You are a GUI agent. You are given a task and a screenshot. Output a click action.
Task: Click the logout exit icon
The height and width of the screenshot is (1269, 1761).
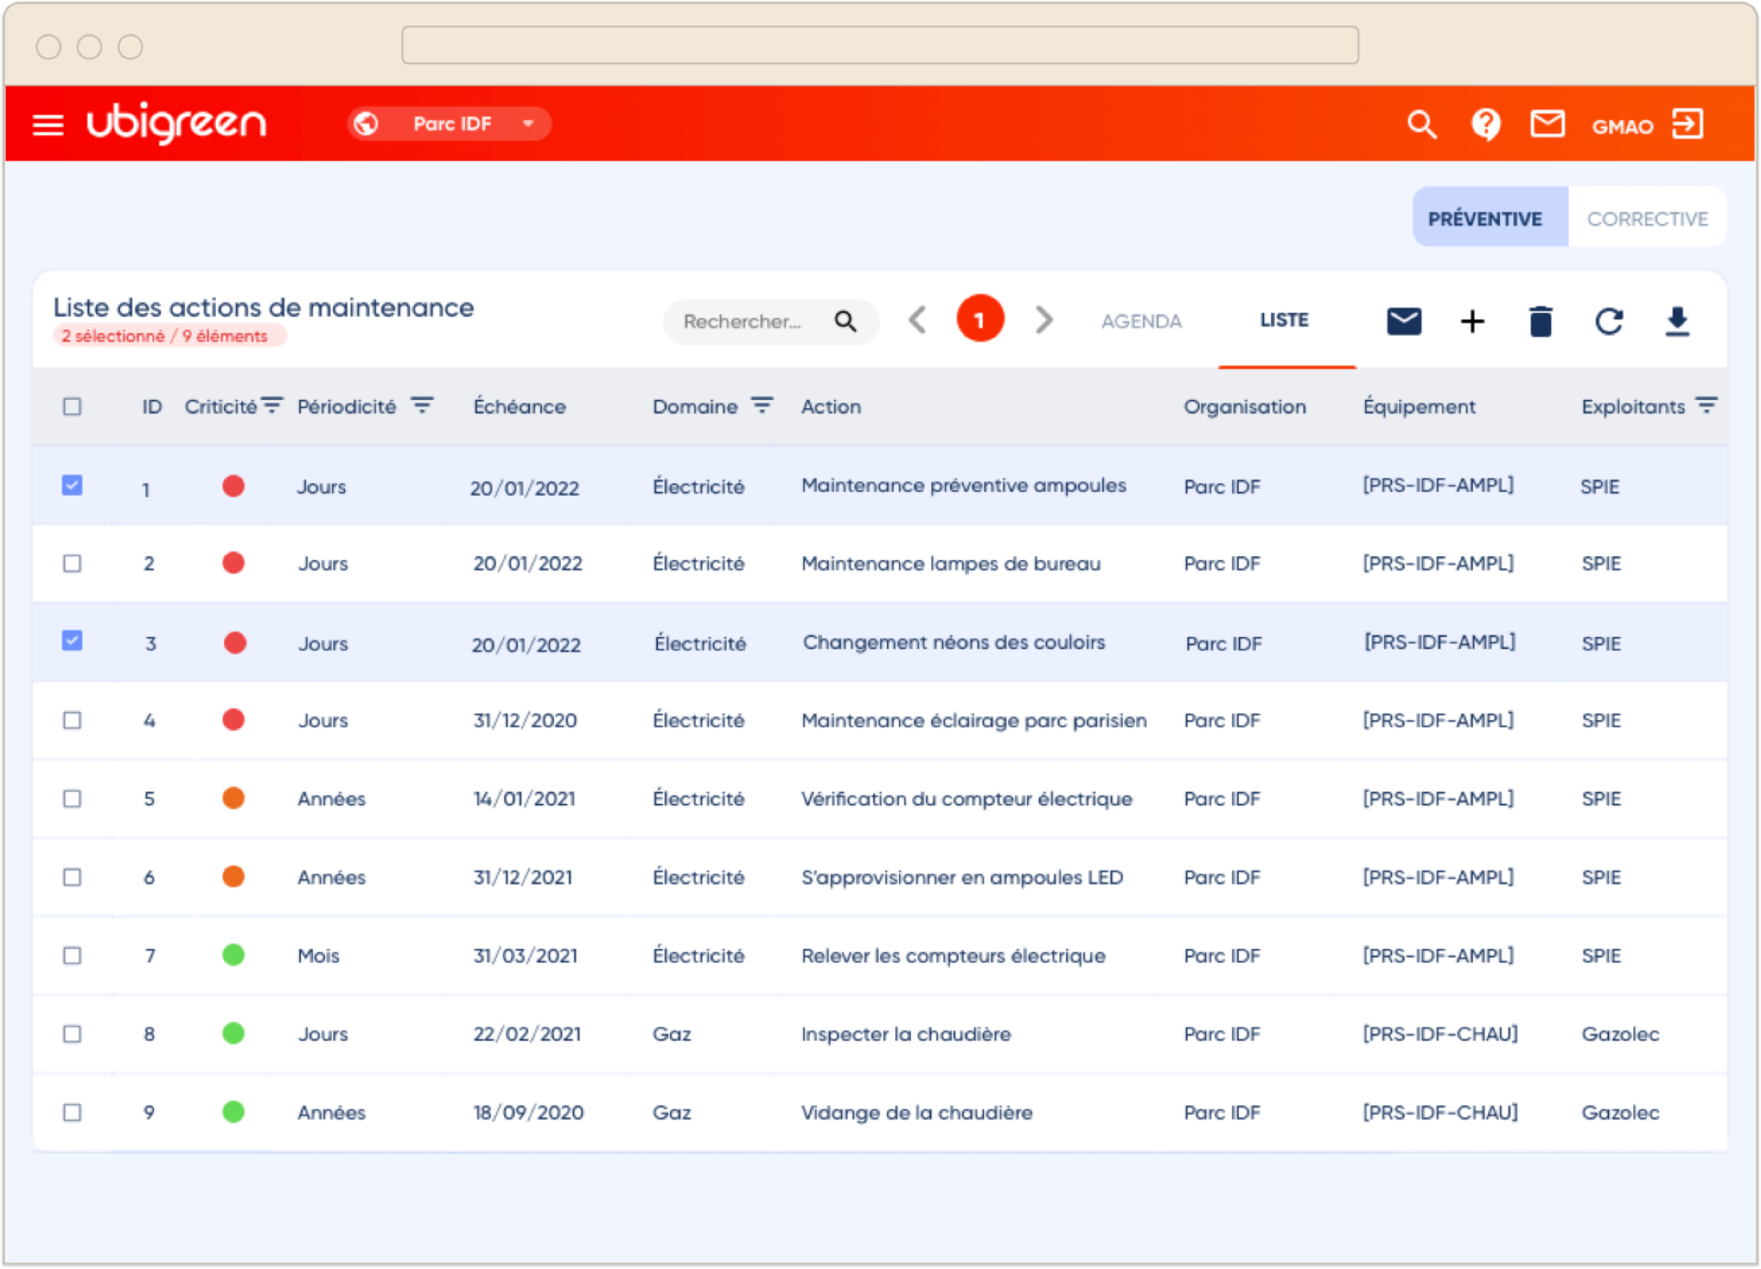click(x=1688, y=124)
